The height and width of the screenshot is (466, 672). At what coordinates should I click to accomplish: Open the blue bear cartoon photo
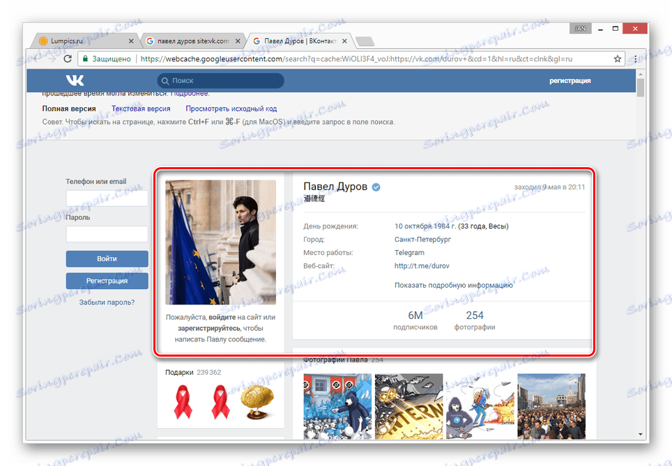(x=337, y=406)
